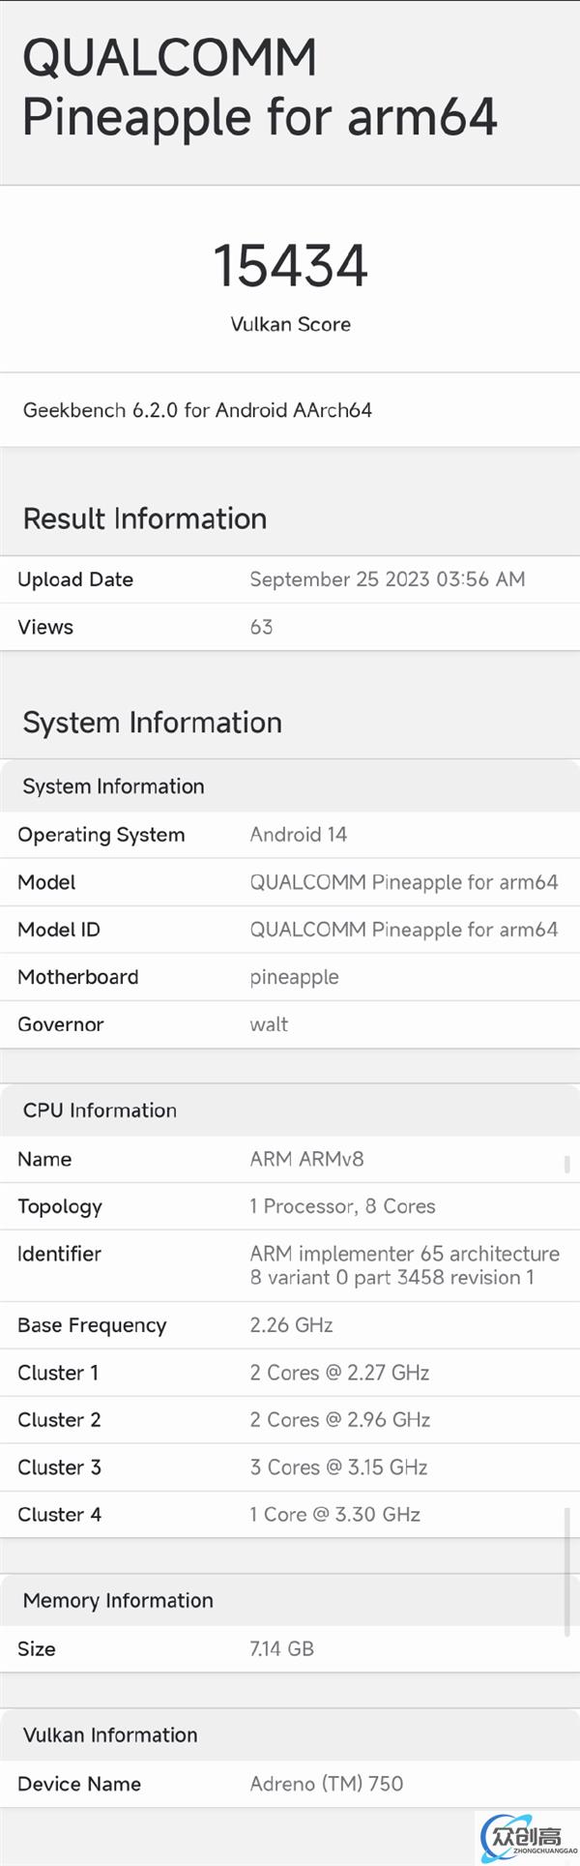The height and width of the screenshot is (1866, 580).
Task: Select the Upload Date row
Action: click(290, 579)
